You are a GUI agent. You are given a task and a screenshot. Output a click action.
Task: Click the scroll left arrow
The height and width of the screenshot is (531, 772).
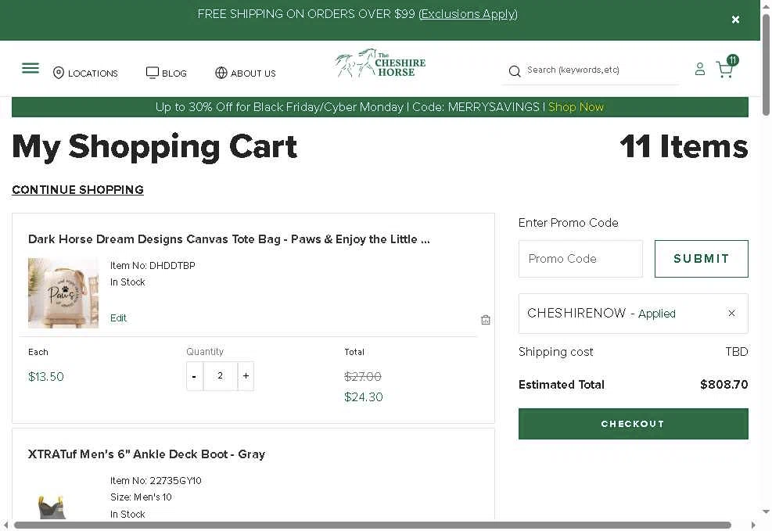click(5, 525)
